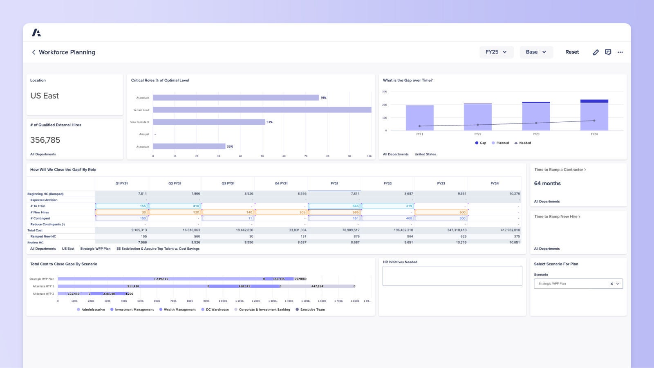The height and width of the screenshot is (368, 654).
Task: Click the chevron on Time to Ramp New Hire
Action: [x=579, y=216]
